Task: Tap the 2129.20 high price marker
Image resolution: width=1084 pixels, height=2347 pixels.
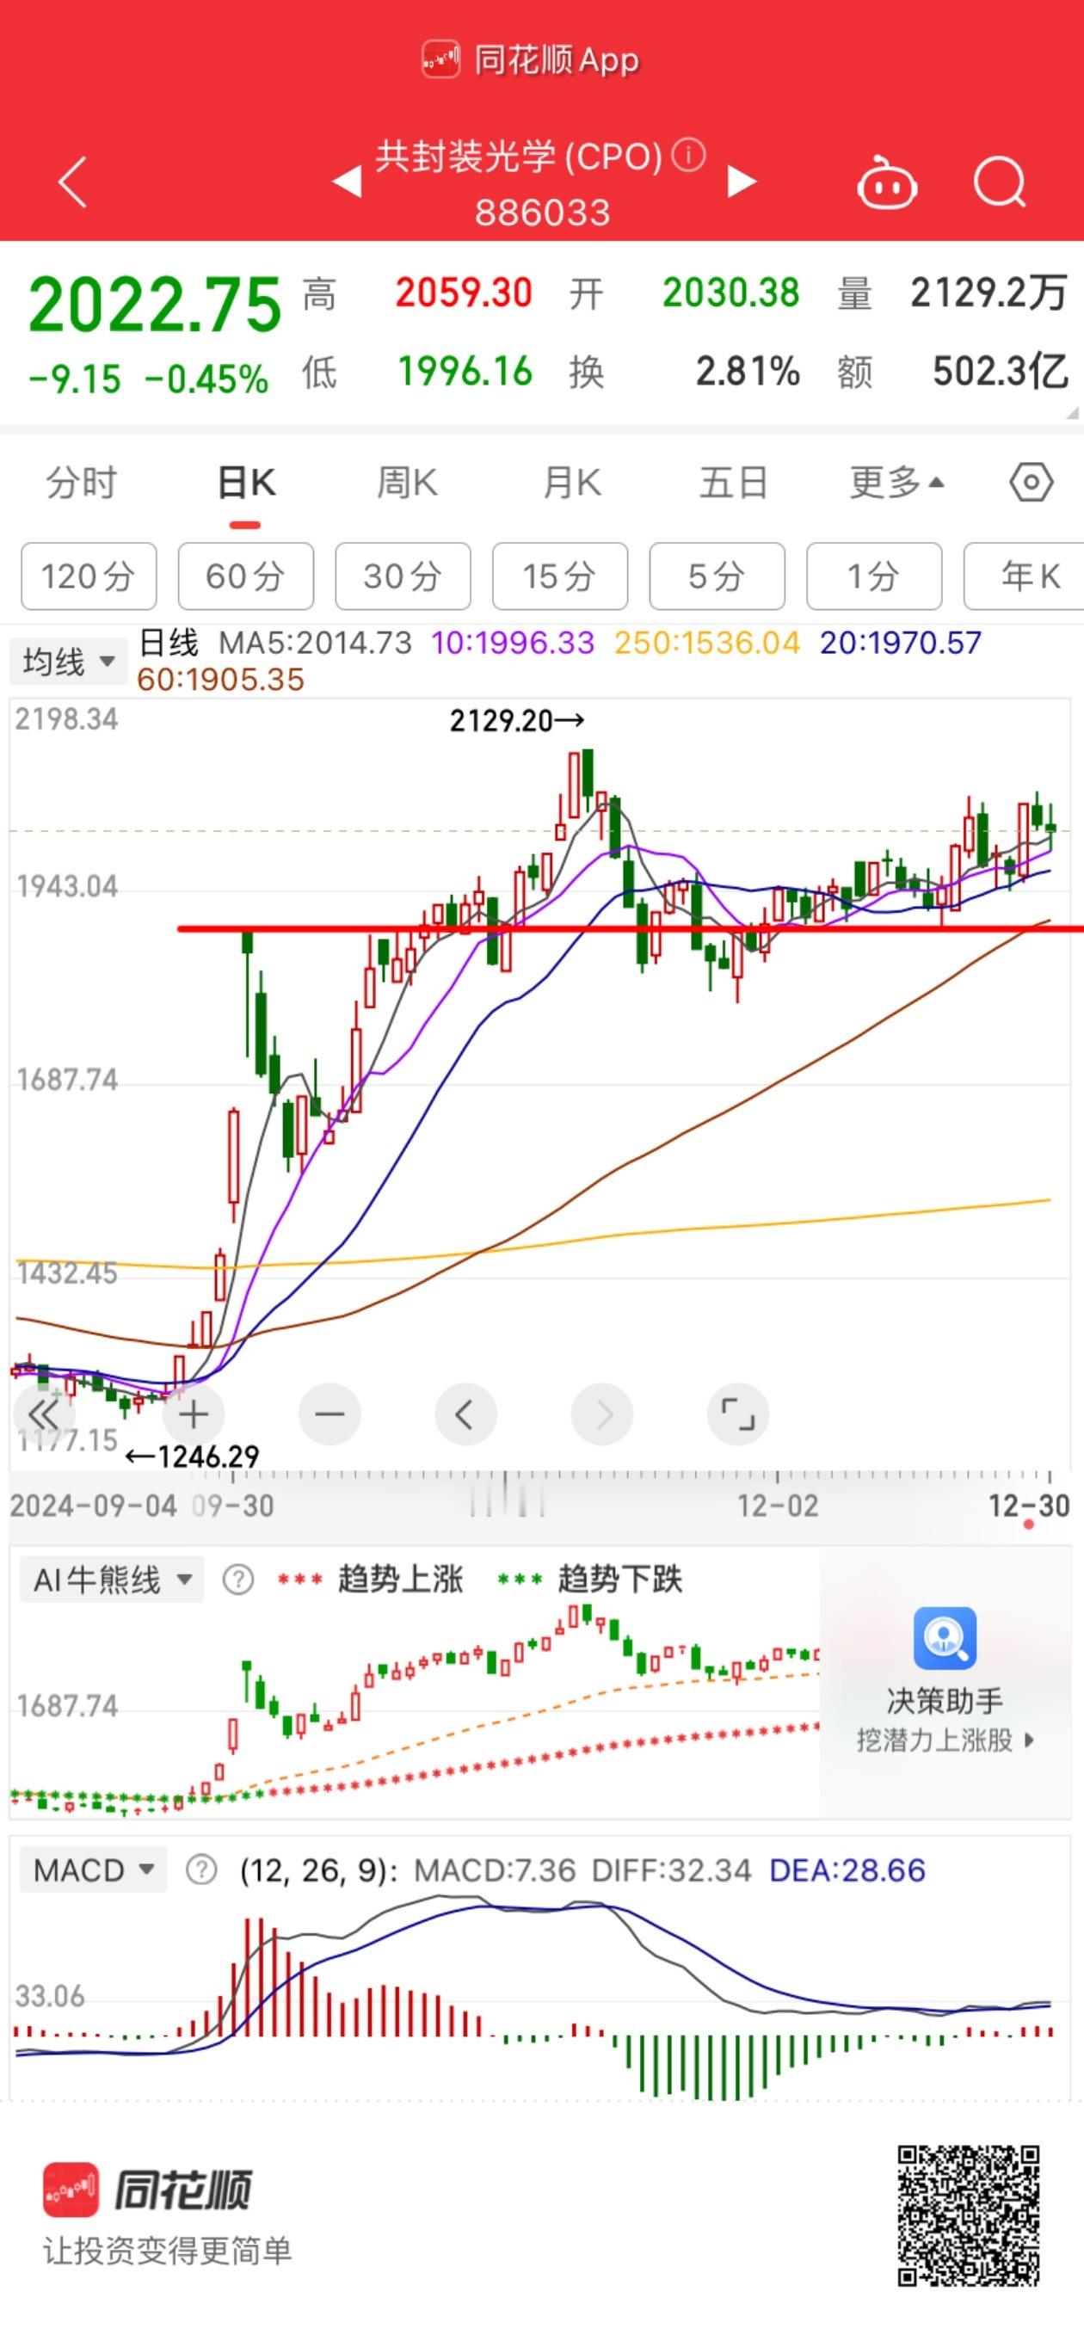Action: click(516, 721)
